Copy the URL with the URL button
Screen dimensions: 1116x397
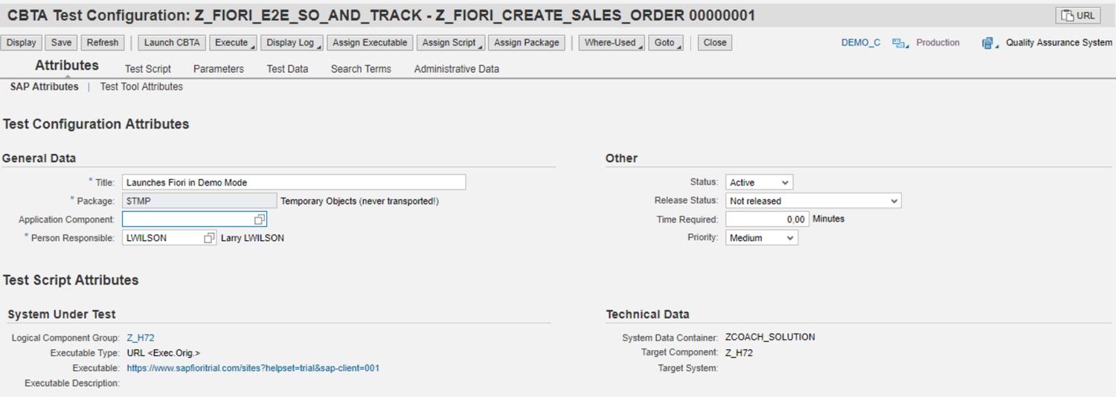(x=1077, y=16)
